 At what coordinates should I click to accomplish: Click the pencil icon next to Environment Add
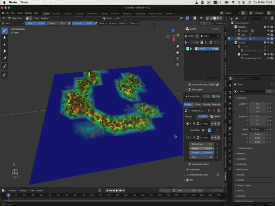(x=217, y=85)
